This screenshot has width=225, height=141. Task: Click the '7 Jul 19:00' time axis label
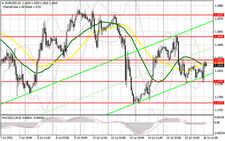click(26, 138)
